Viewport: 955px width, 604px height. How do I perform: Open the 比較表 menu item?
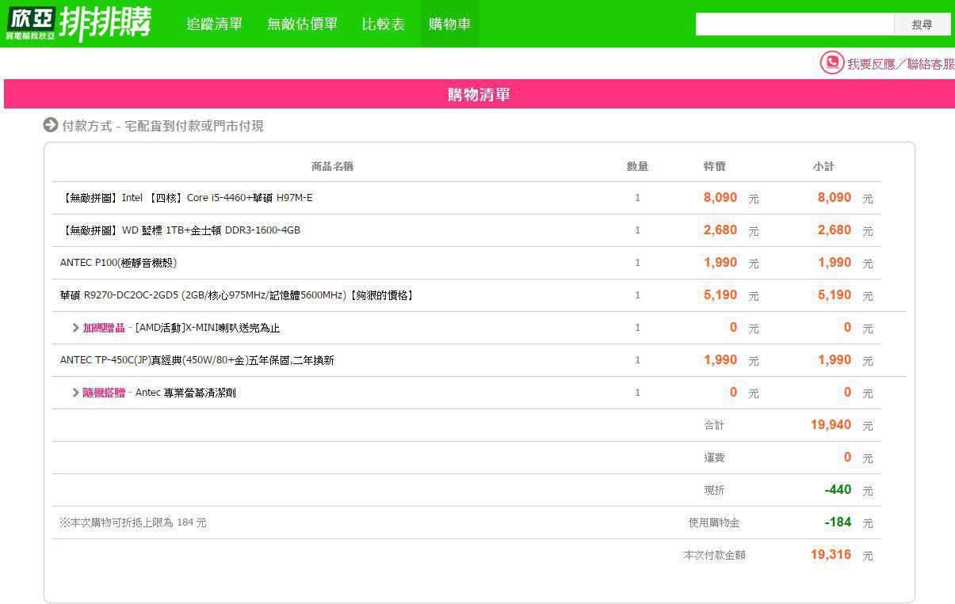(x=384, y=24)
